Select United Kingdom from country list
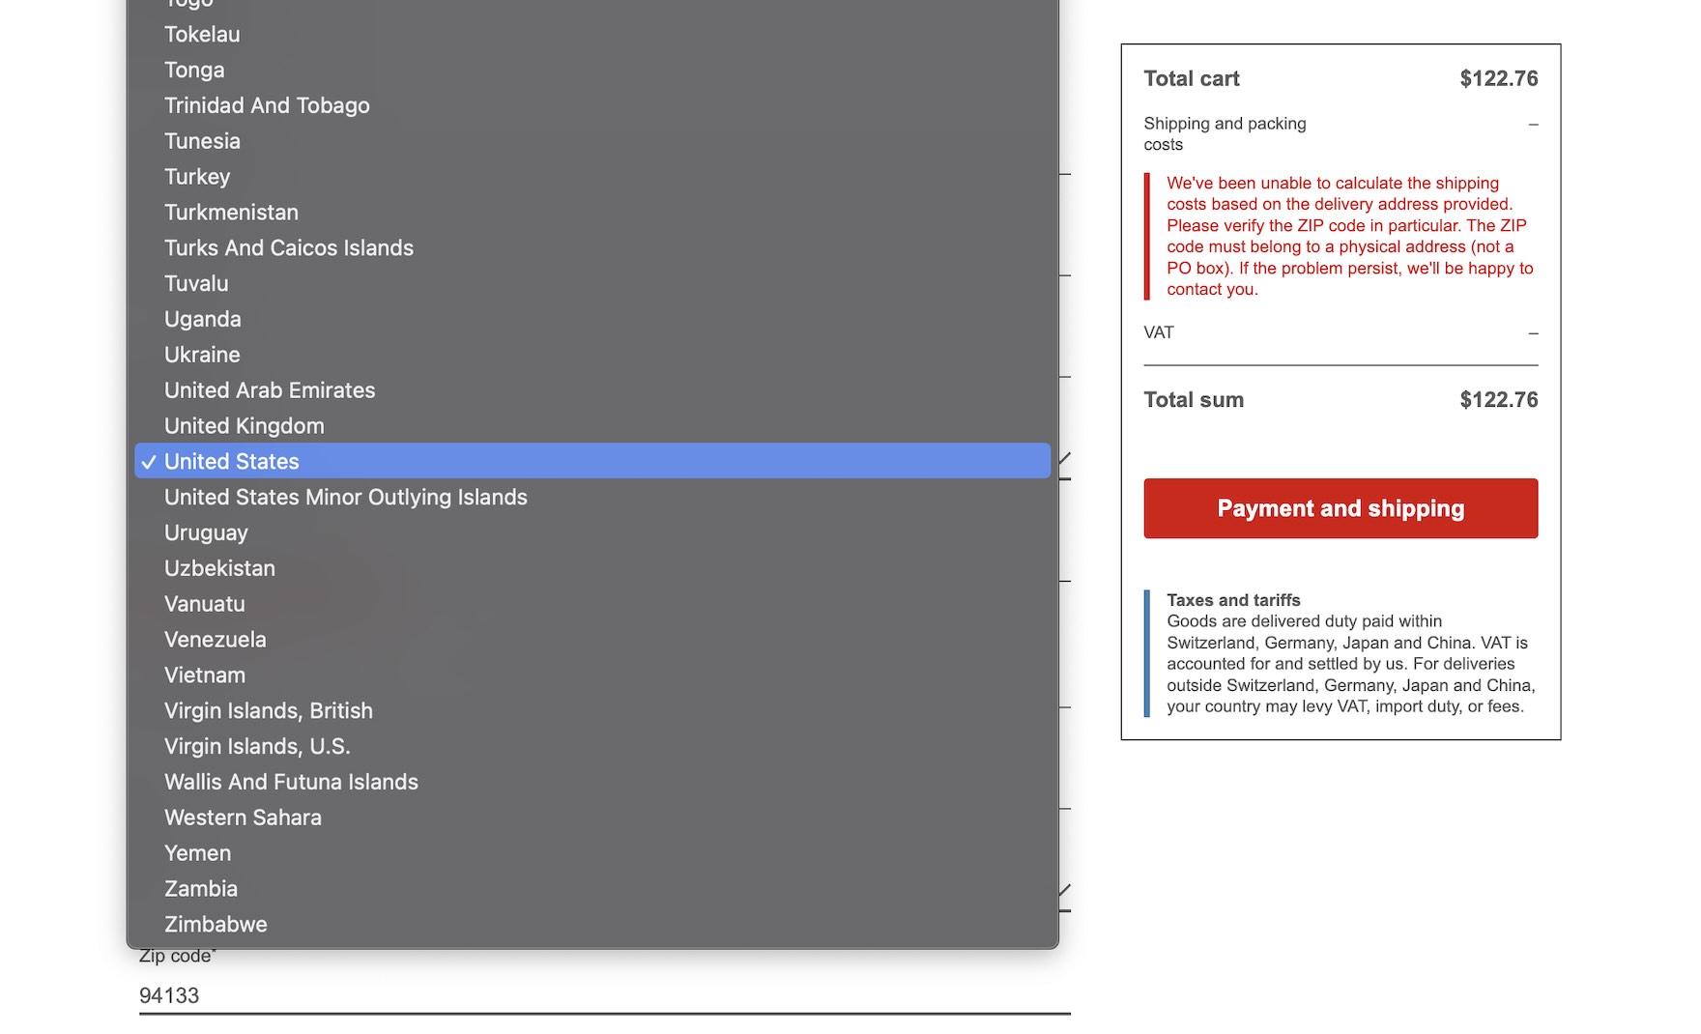 (245, 426)
